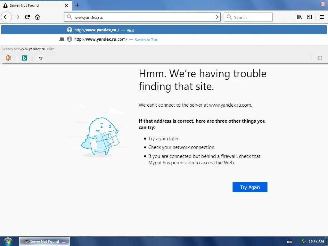Search with Bing engine icon
Screen dimensions: 328x246
point(25,58)
